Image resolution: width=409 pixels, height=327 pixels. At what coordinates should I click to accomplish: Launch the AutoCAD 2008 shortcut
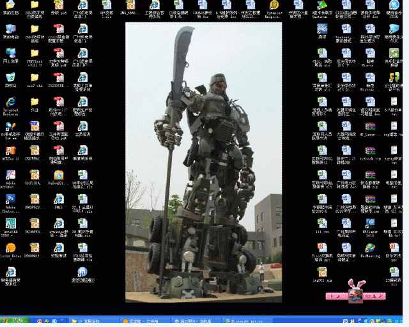tap(11, 227)
